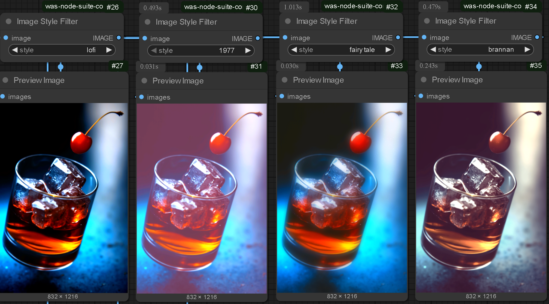Click previous arrow on brannan style selector
The height and width of the screenshot is (304, 549).
pyautogui.click(x=433, y=49)
